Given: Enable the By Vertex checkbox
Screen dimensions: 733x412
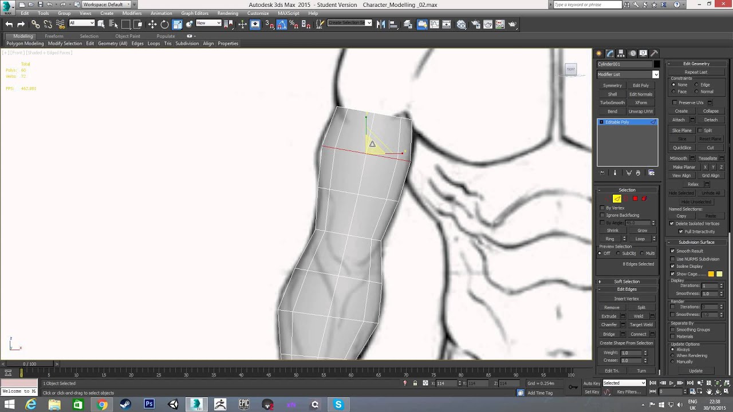Looking at the screenshot, I should (602, 208).
